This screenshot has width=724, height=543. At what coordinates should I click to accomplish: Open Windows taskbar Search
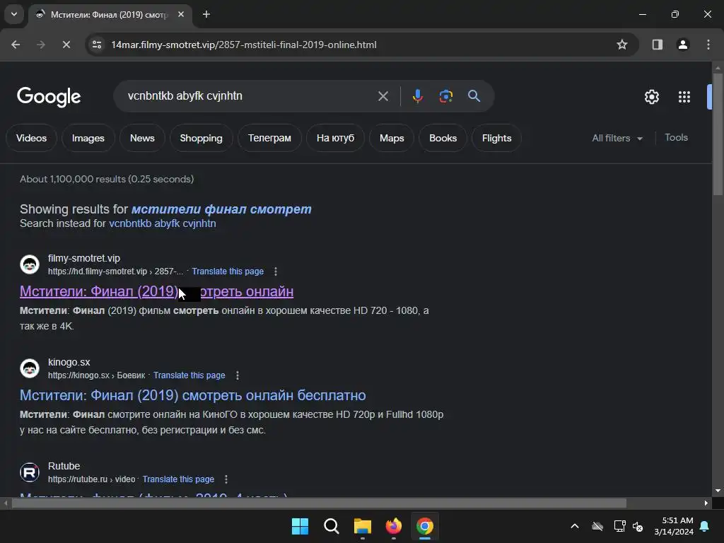pos(331,526)
